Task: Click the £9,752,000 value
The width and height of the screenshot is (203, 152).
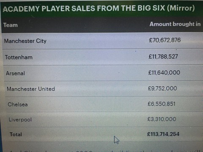Action: pyautogui.click(x=162, y=88)
